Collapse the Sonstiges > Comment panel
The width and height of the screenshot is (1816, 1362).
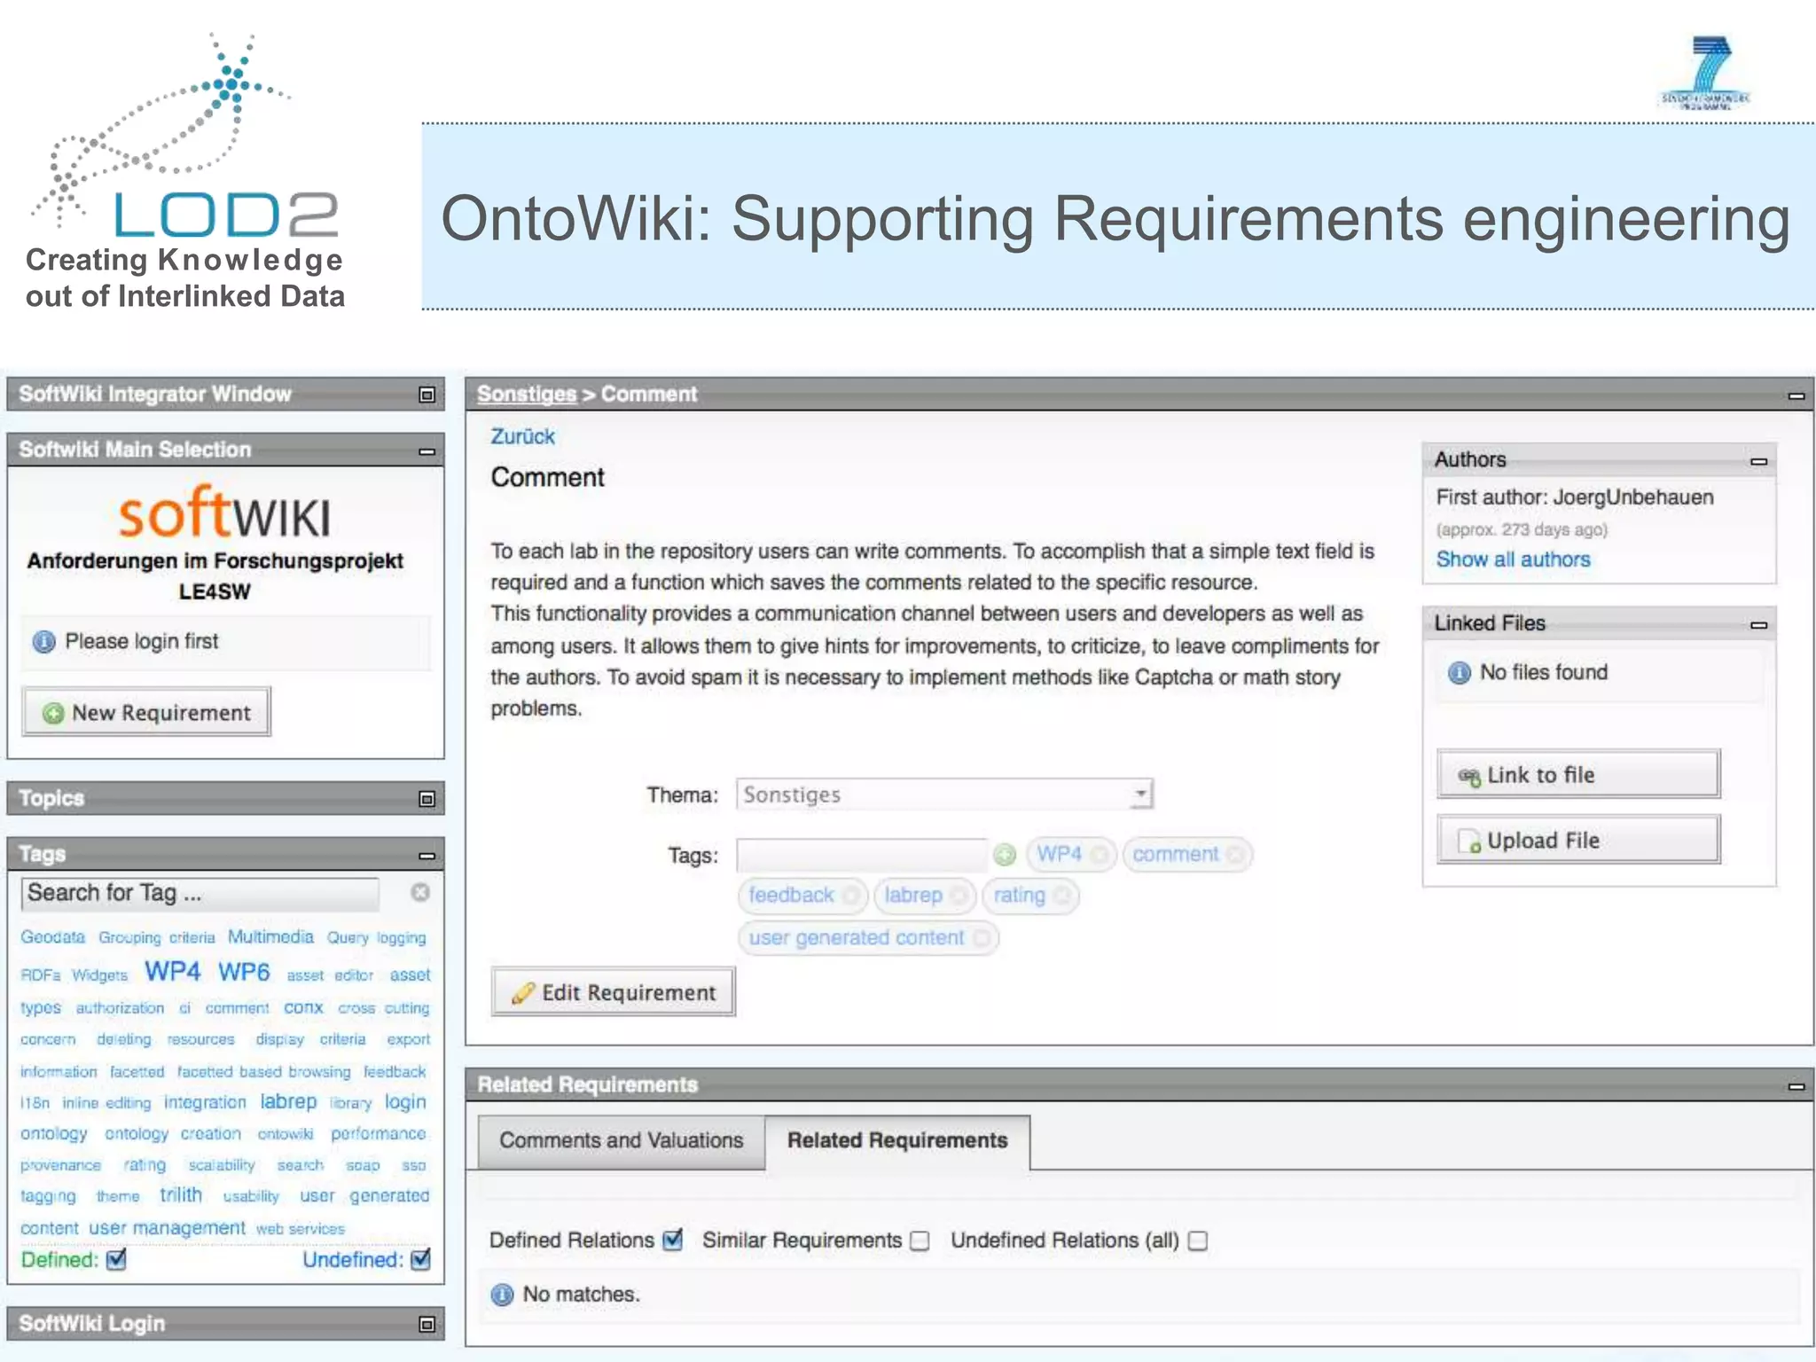tap(1796, 395)
